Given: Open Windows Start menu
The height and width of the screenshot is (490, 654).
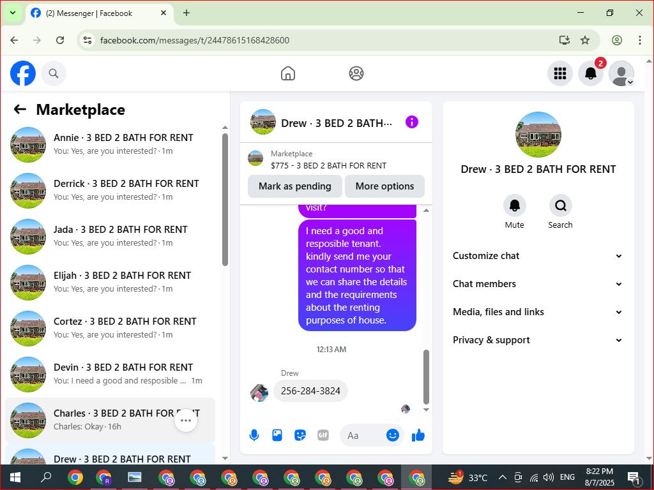Looking at the screenshot, I should pos(15,477).
